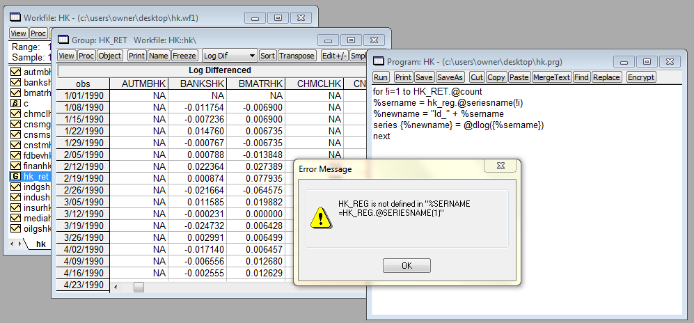The image size is (694, 323).
Task: Minimize the Group HK_RET window
Action: 327,40
